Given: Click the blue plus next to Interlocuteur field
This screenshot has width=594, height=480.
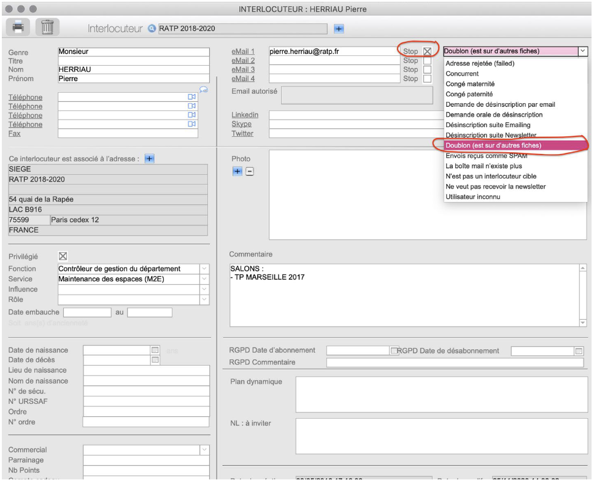Looking at the screenshot, I should (x=338, y=28).
